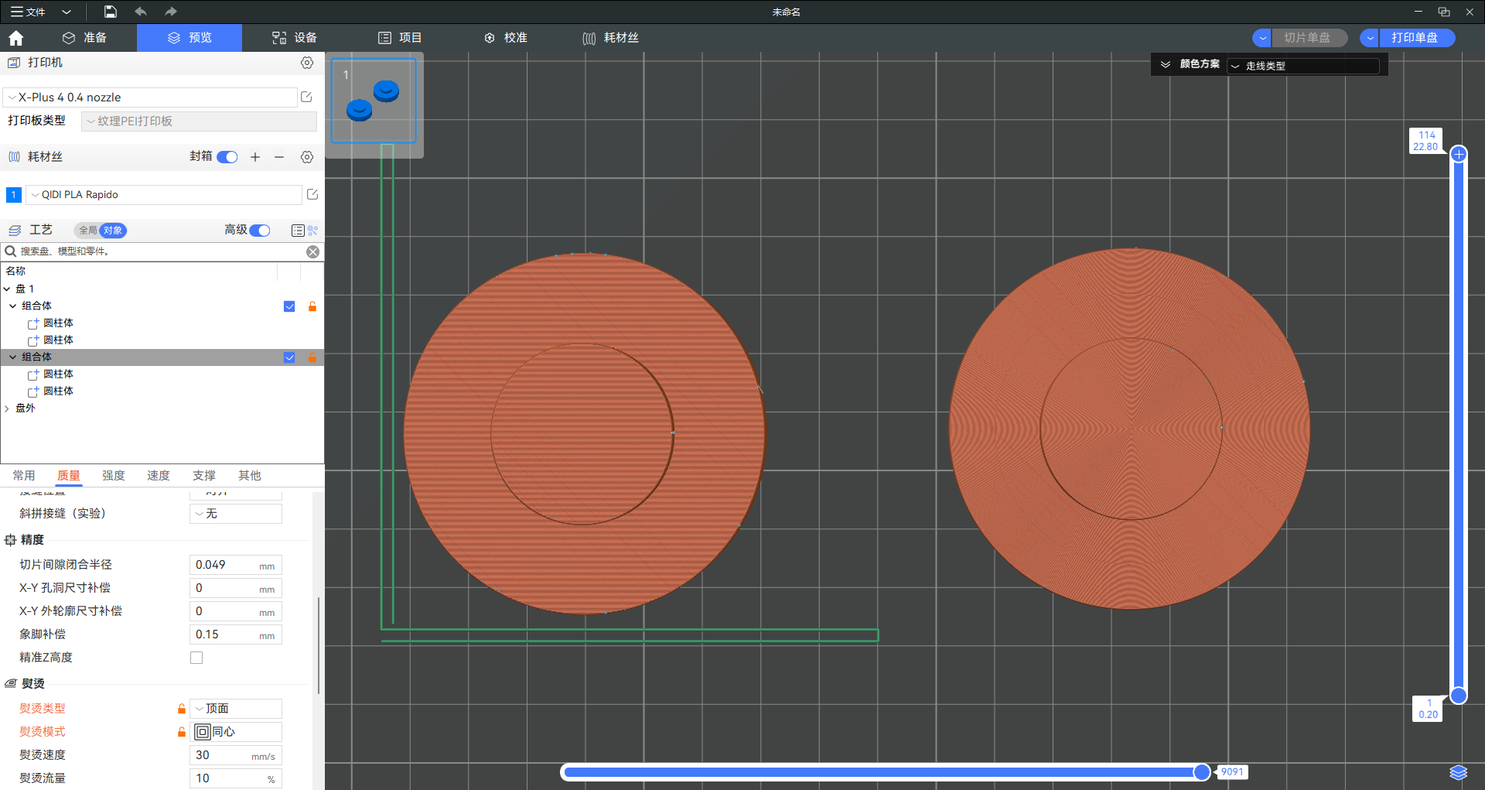1485x790 pixels.
Task: Open the 强度 settings tab
Action: coord(114,476)
